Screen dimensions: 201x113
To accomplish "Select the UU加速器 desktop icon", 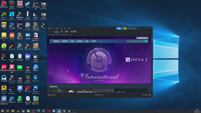I will point(12,26).
